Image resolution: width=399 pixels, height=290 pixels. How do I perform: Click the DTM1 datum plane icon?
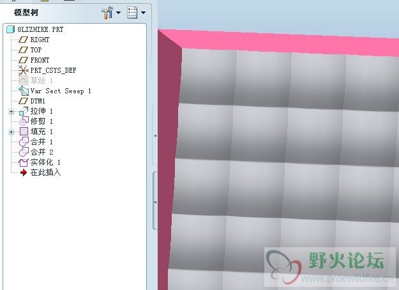tap(23, 101)
